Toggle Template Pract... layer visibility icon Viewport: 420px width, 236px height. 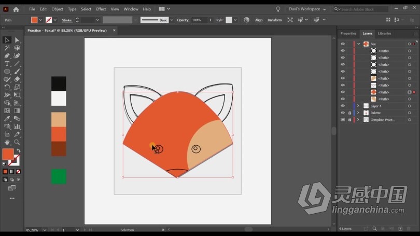click(343, 120)
